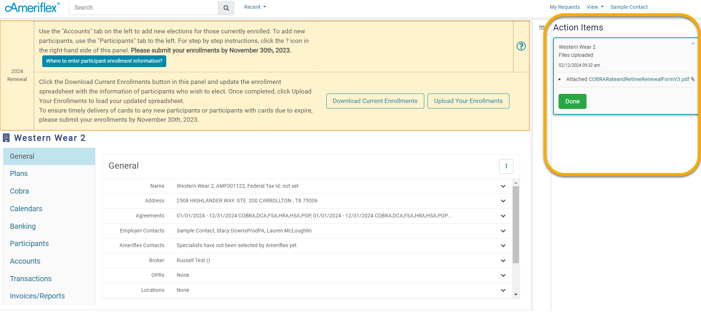Open the General panel three-dot menu
This screenshot has width=701, height=312.
[506, 166]
